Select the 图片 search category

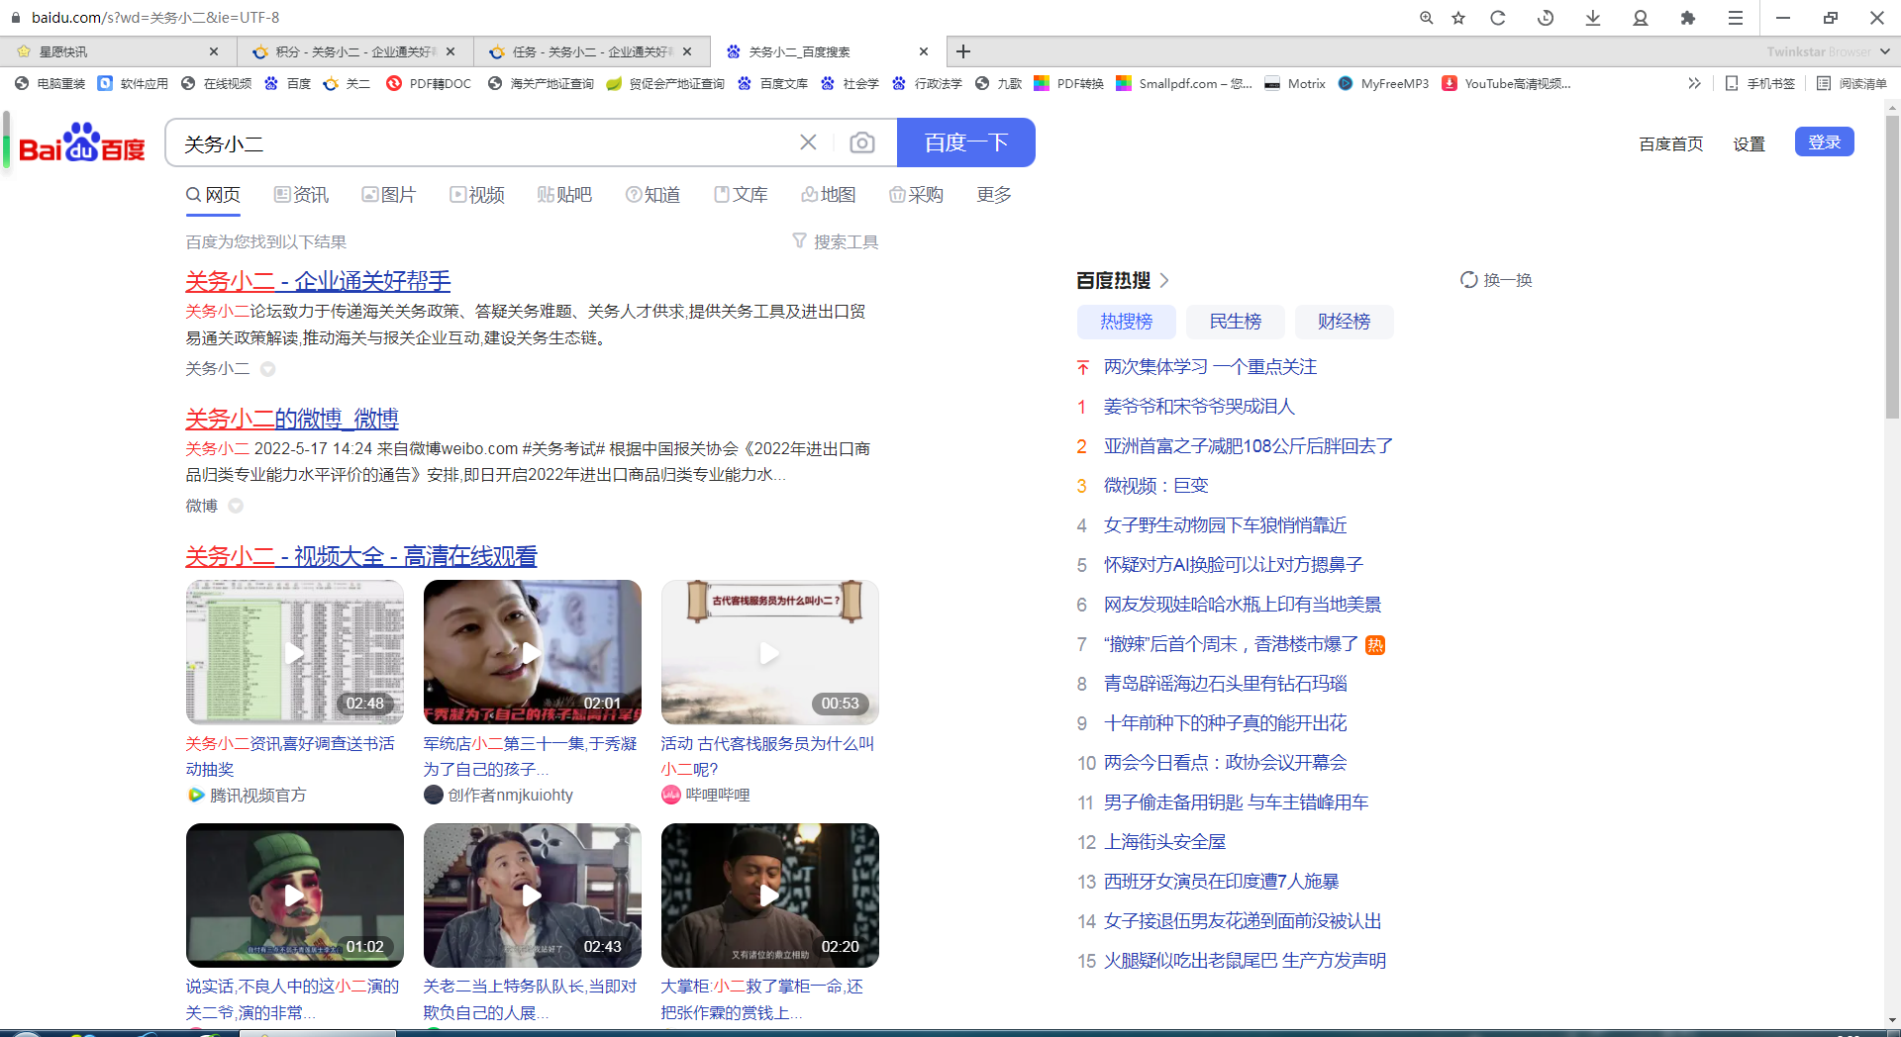[x=388, y=195]
